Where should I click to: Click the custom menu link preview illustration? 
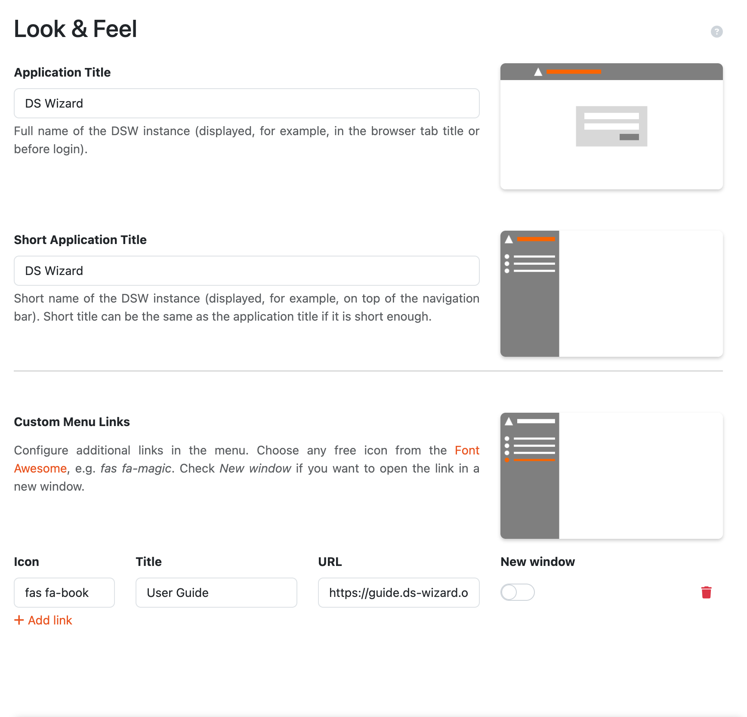point(611,476)
